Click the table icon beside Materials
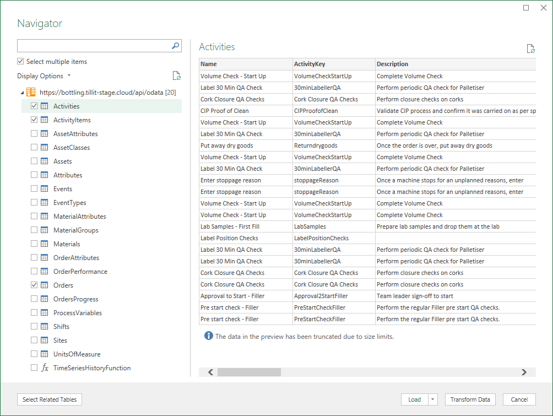 click(45, 244)
